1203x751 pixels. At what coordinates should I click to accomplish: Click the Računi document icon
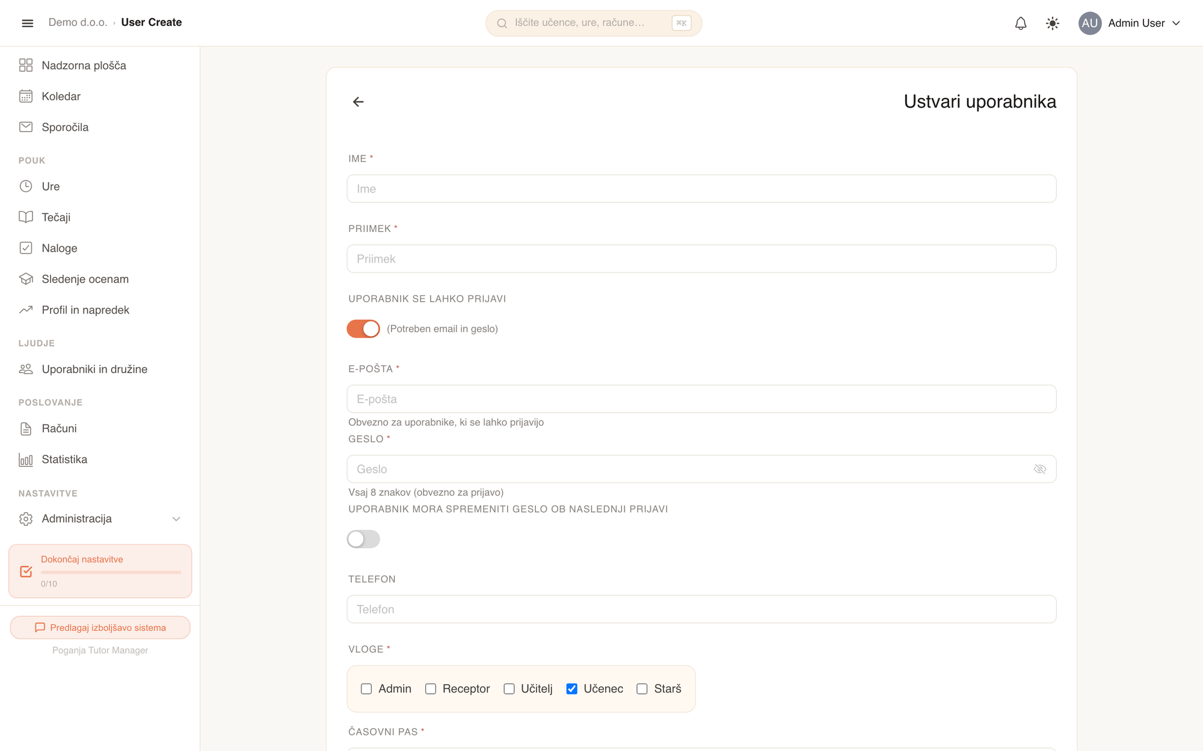point(26,428)
